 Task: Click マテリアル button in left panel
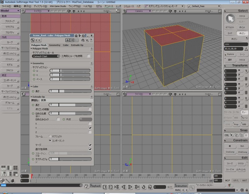coord(10,27)
